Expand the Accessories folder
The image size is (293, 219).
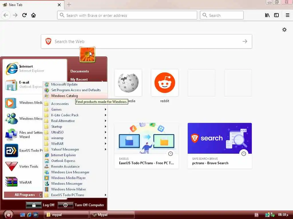point(60,104)
